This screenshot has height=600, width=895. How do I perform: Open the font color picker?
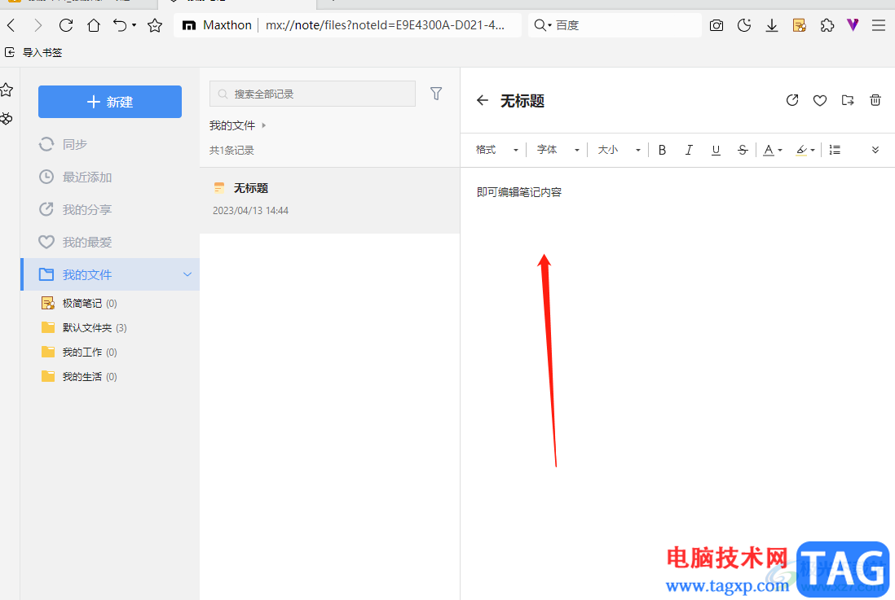(772, 150)
